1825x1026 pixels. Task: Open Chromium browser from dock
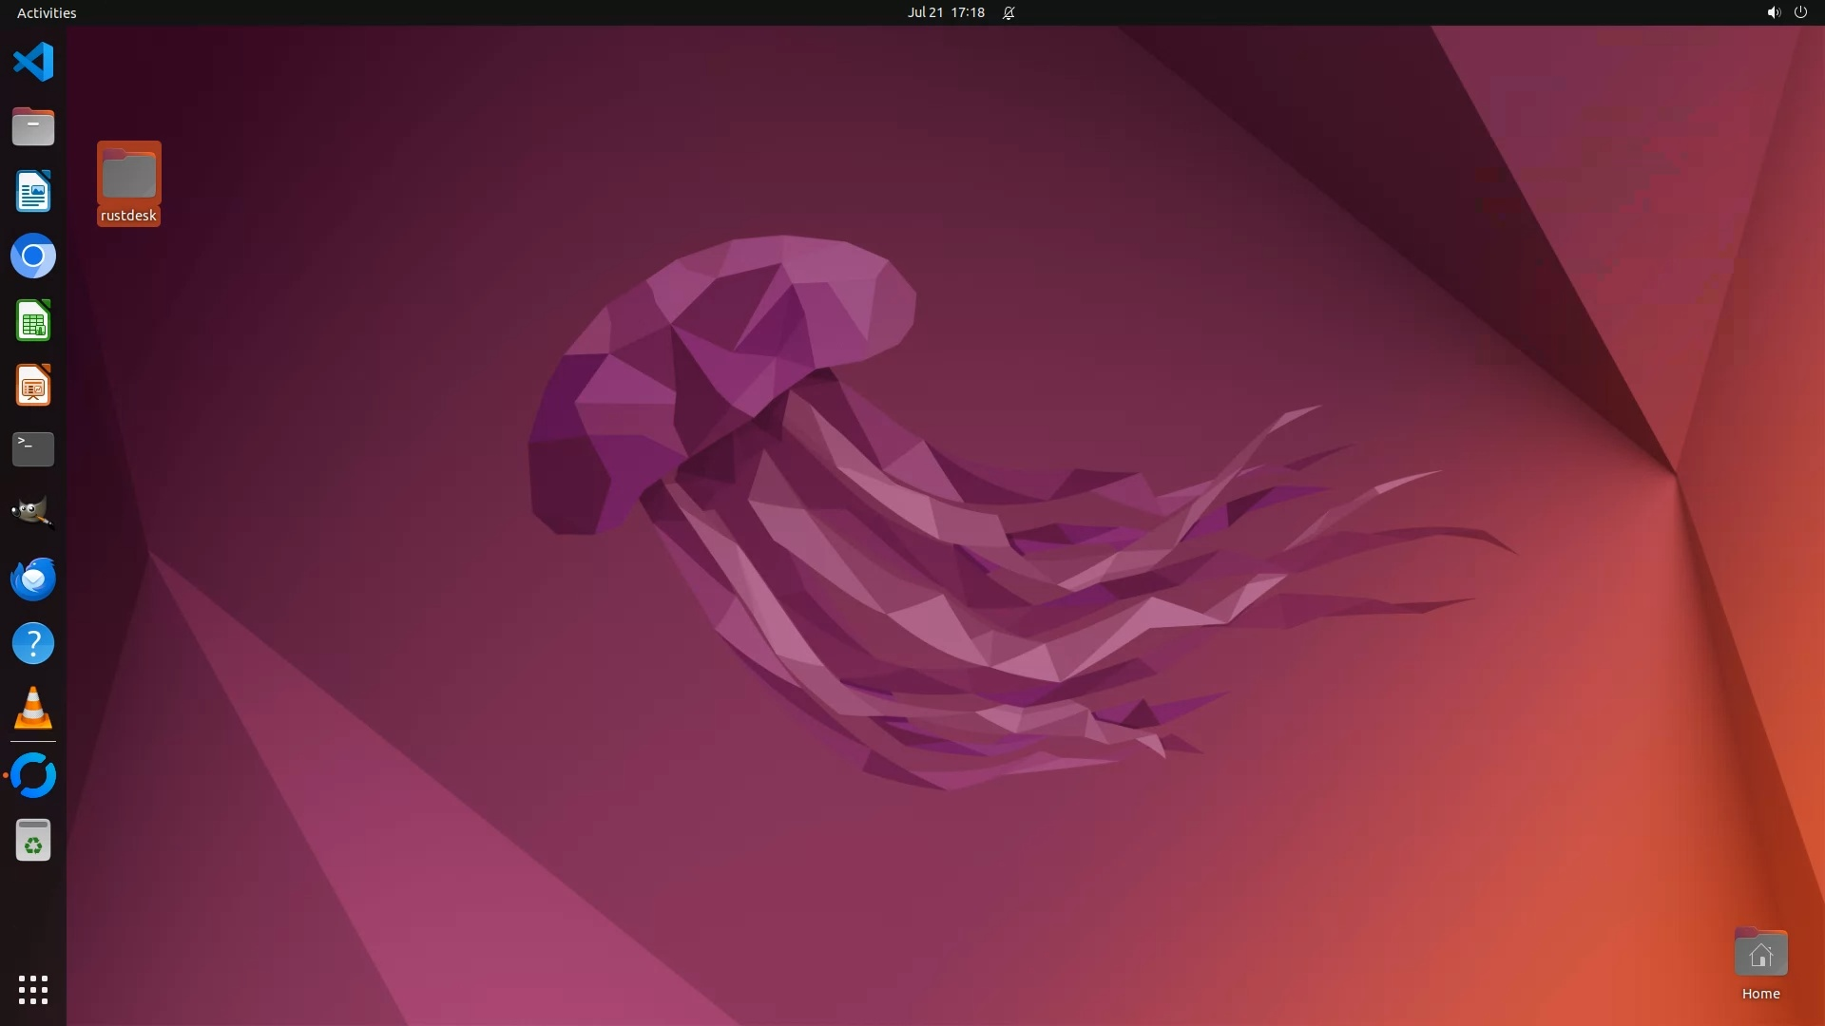click(33, 256)
